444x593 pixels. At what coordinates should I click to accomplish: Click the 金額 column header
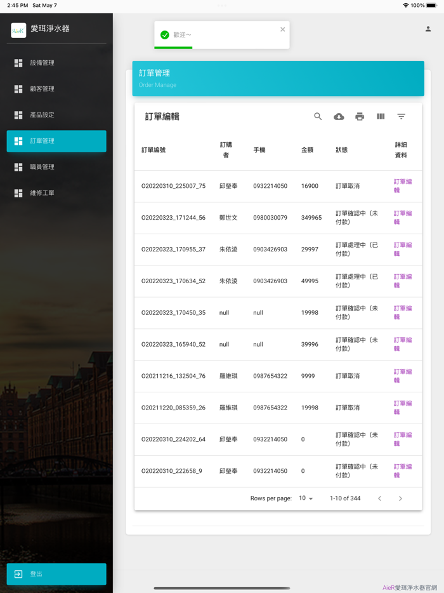click(307, 150)
